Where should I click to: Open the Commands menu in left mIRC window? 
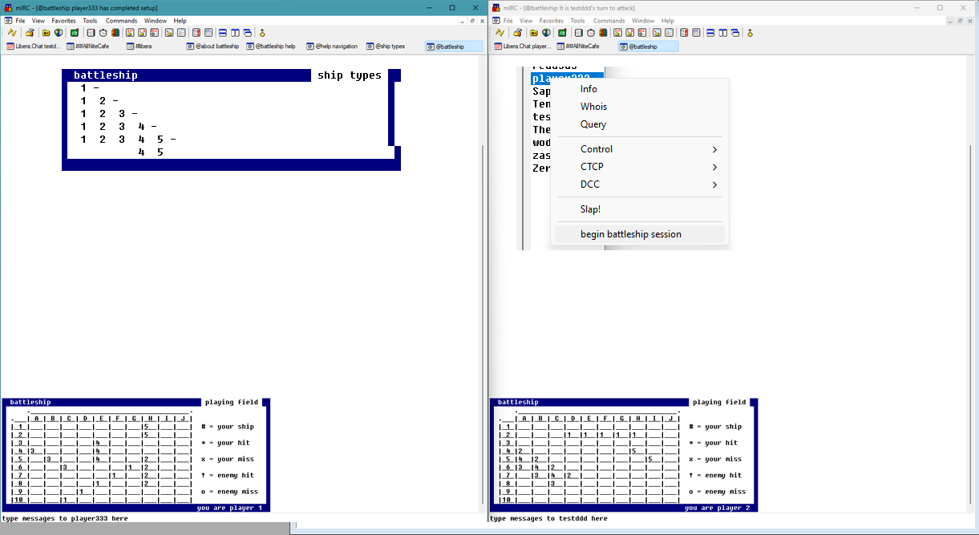coord(121,20)
